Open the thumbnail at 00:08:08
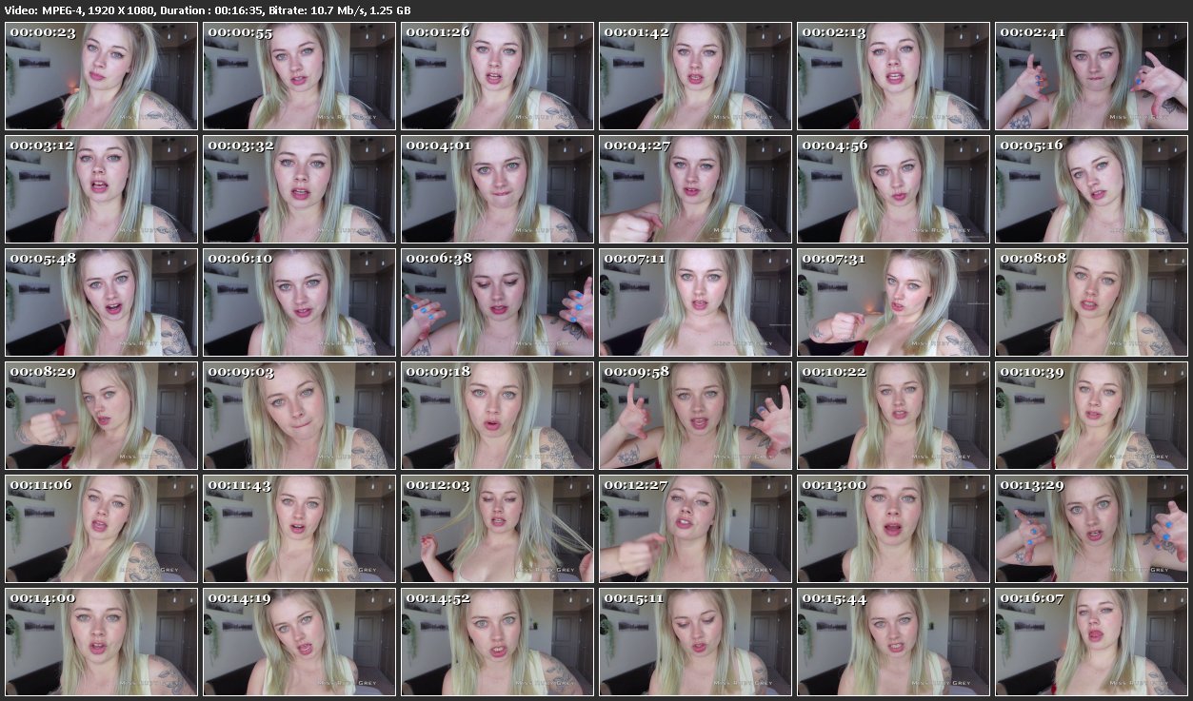 tap(1091, 302)
